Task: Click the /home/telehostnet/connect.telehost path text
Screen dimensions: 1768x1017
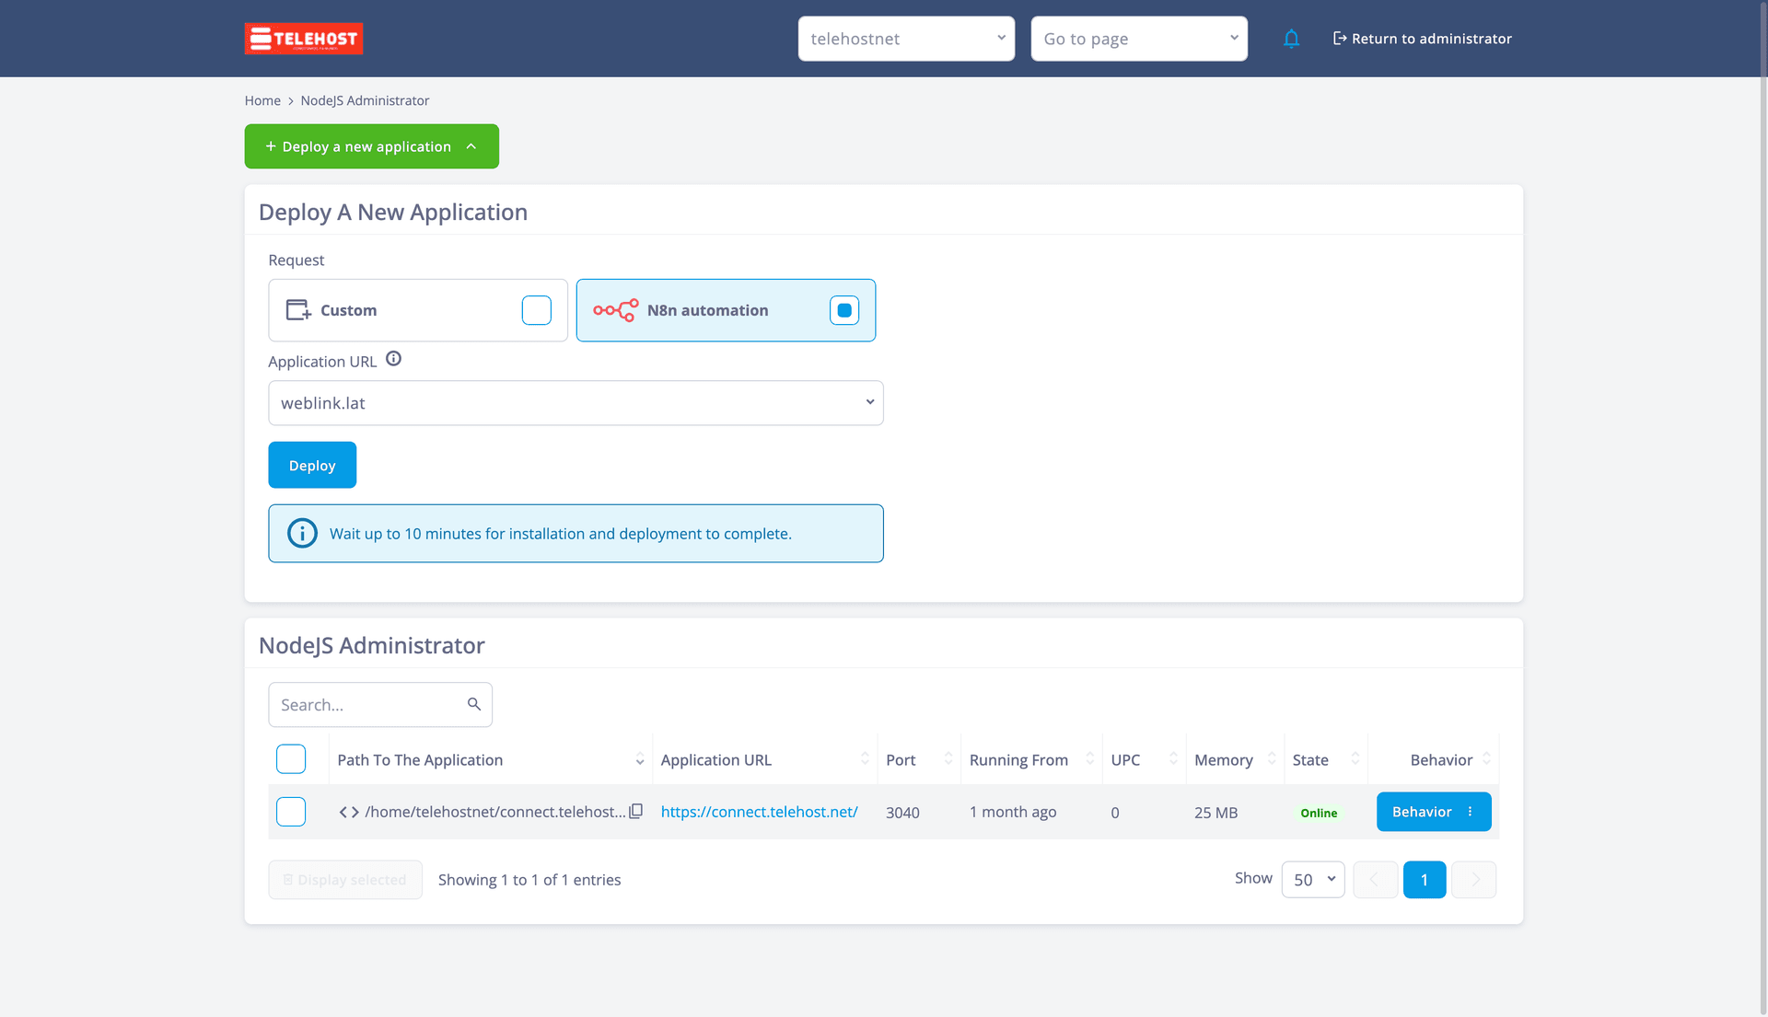Action: 495,812
